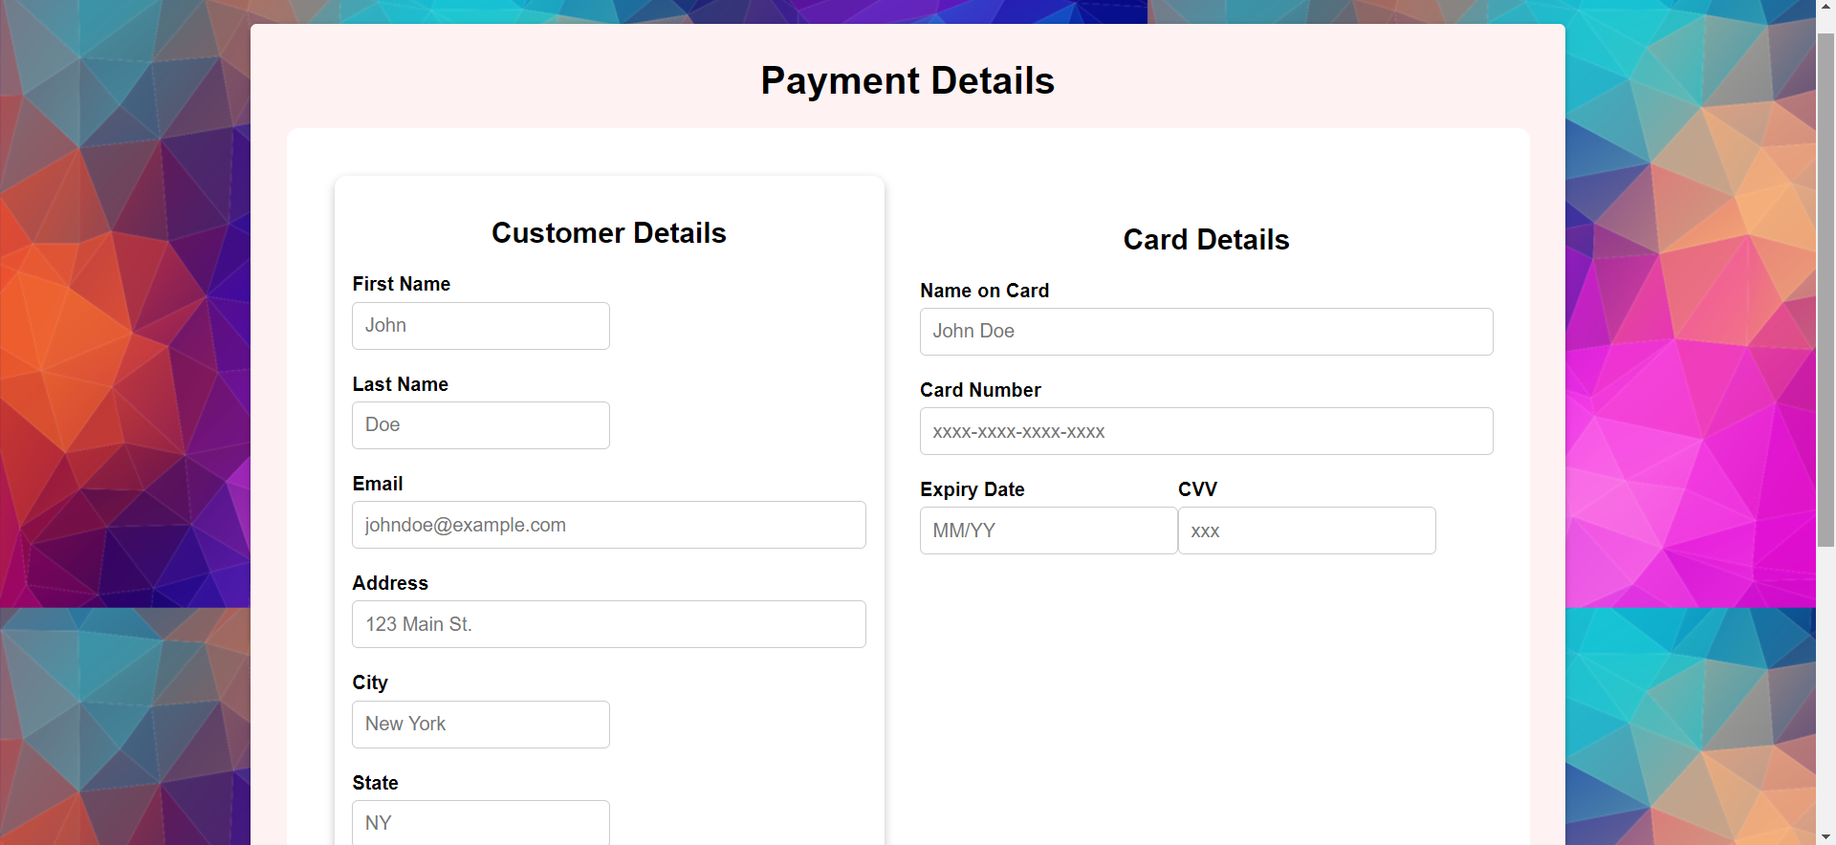The height and width of the screenshot is (845, 1836).
Task: Click the scrollbar up arrow
Action: click(1825, 8)
